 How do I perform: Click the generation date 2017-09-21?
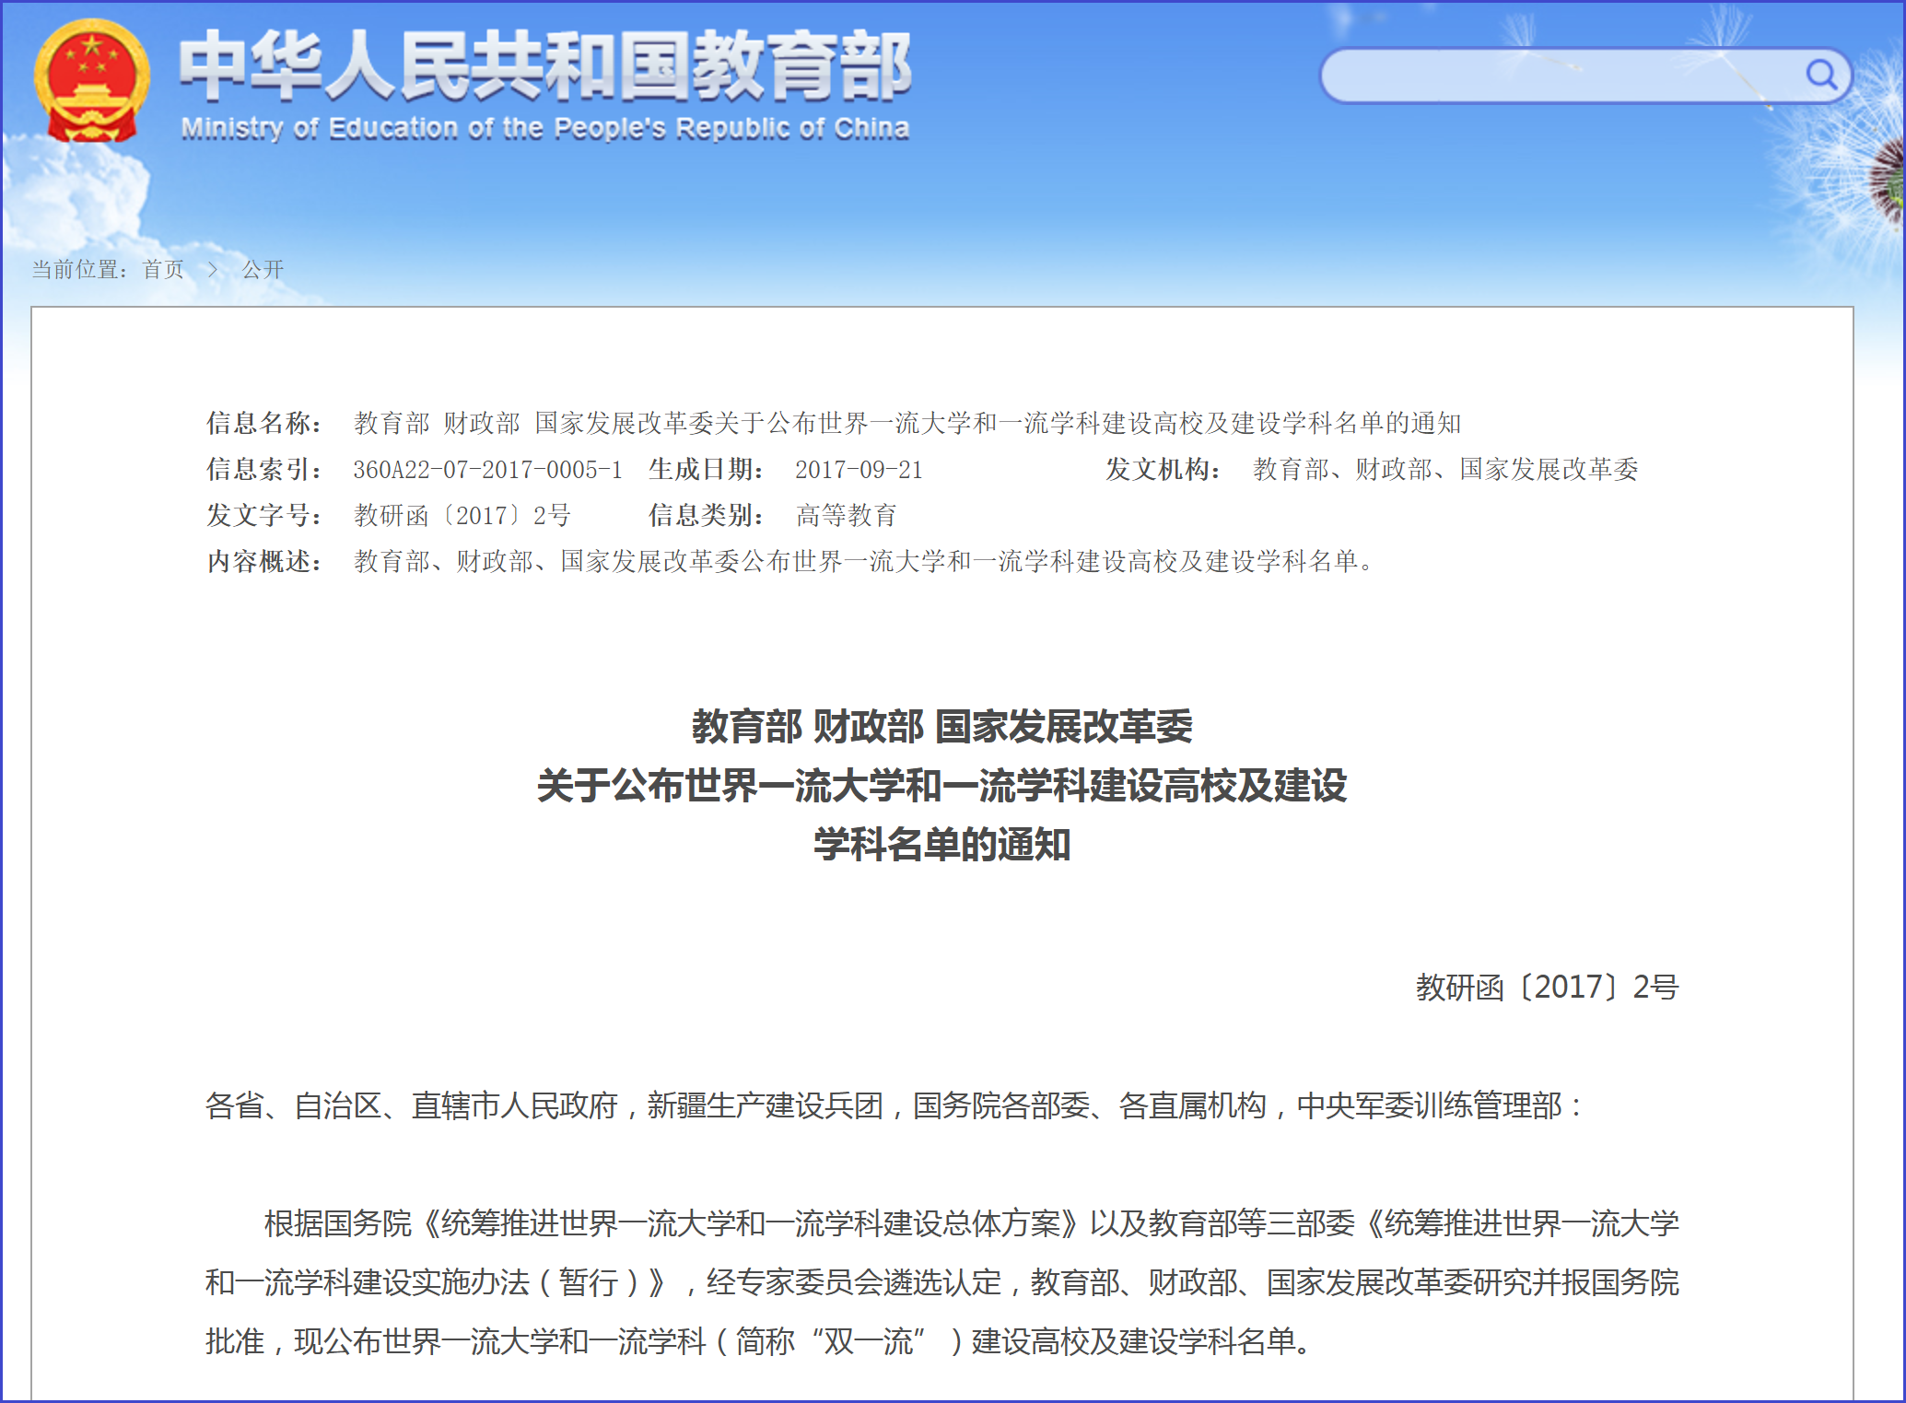[859, 470]
